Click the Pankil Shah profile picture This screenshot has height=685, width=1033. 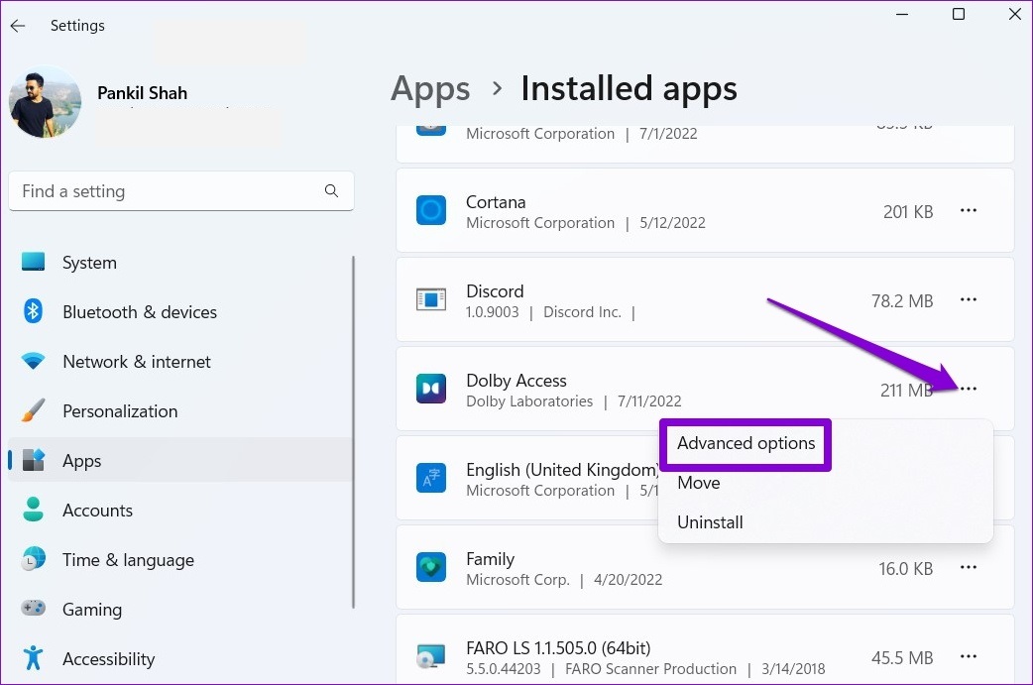pyautogui.click(x=45, y=103)
